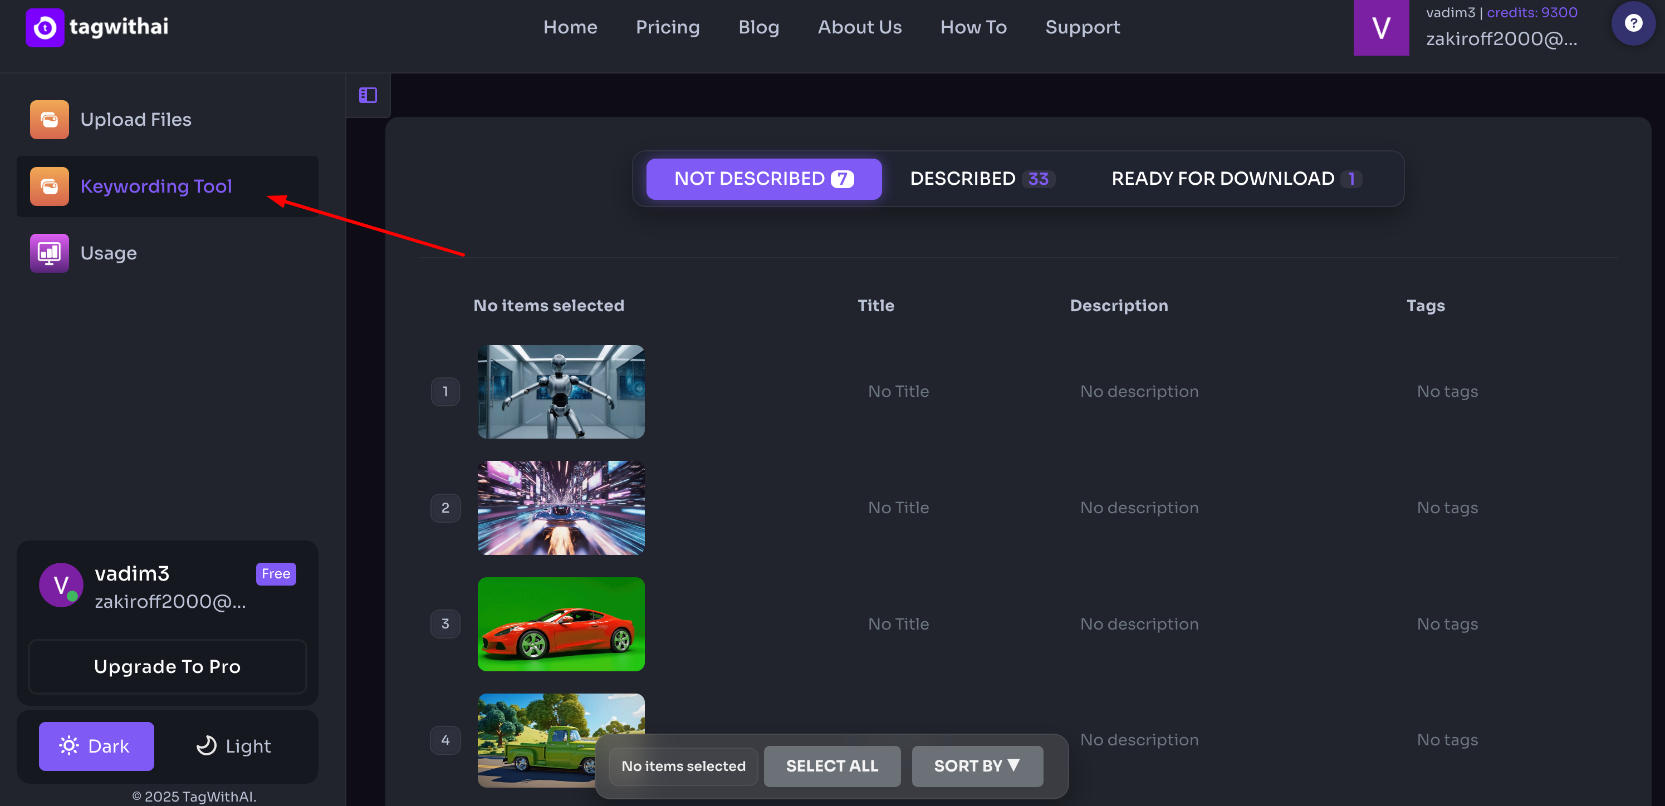The image size is (1665, 806).
Task: Open the Upload Files section
Action: [x=136, y=120]
